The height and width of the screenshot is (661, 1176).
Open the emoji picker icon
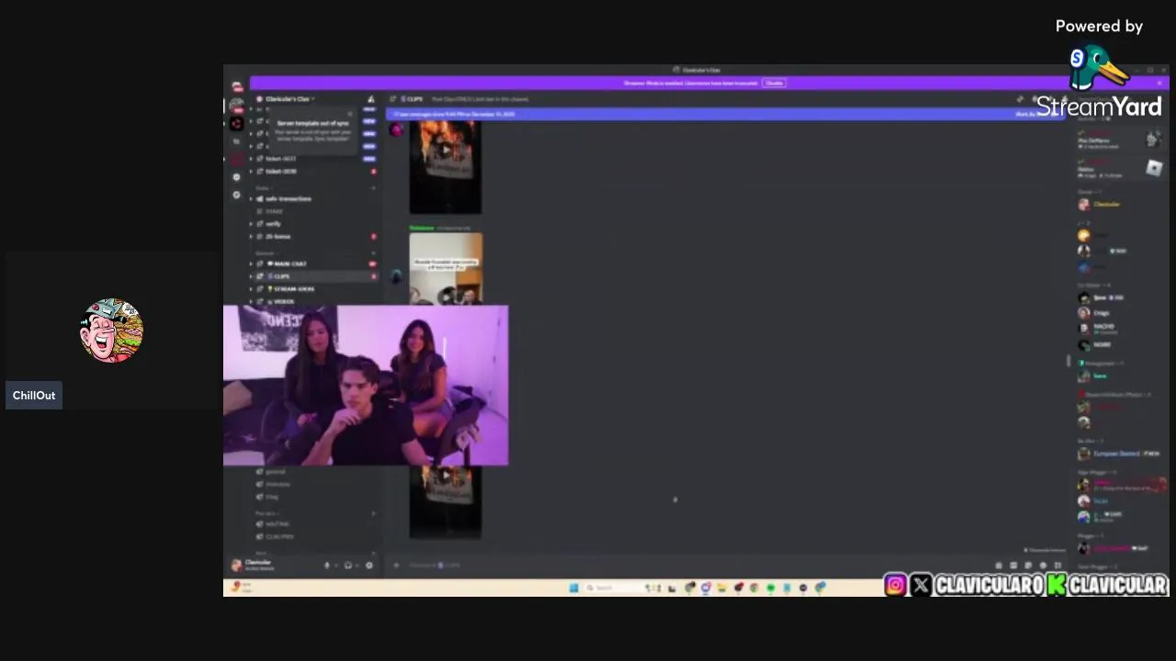coord(1043,566)
